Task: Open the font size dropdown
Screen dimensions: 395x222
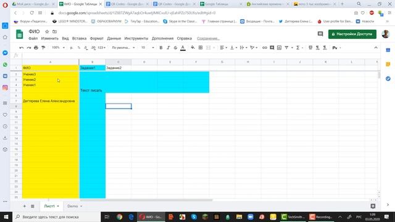Action: point(148,47)
